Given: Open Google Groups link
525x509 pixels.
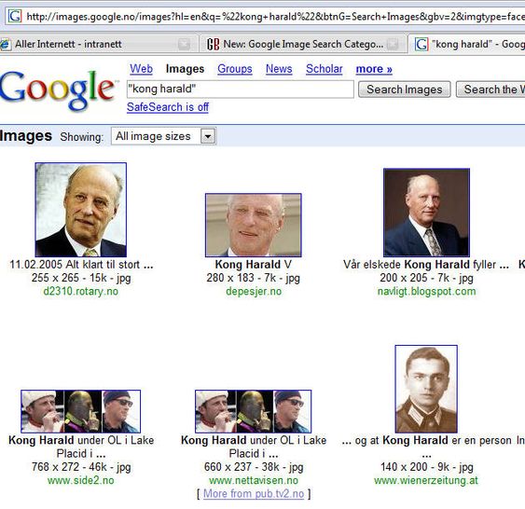Looking at the screenshot, I should 235,69.
